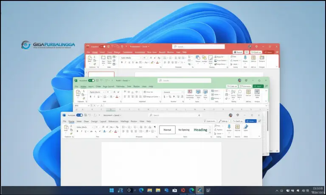Viewport: 326px width, 195px height.
Task: Open the Excel Name Box dropdown
Action: [x=89, y=105]
